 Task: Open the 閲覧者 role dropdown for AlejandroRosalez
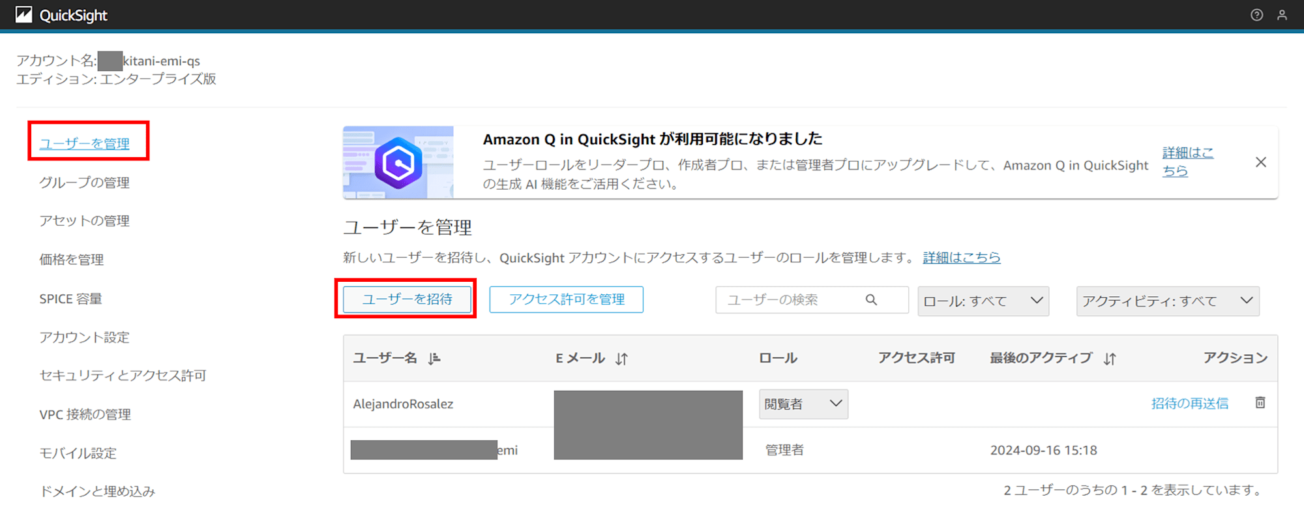tap(803, 404)
